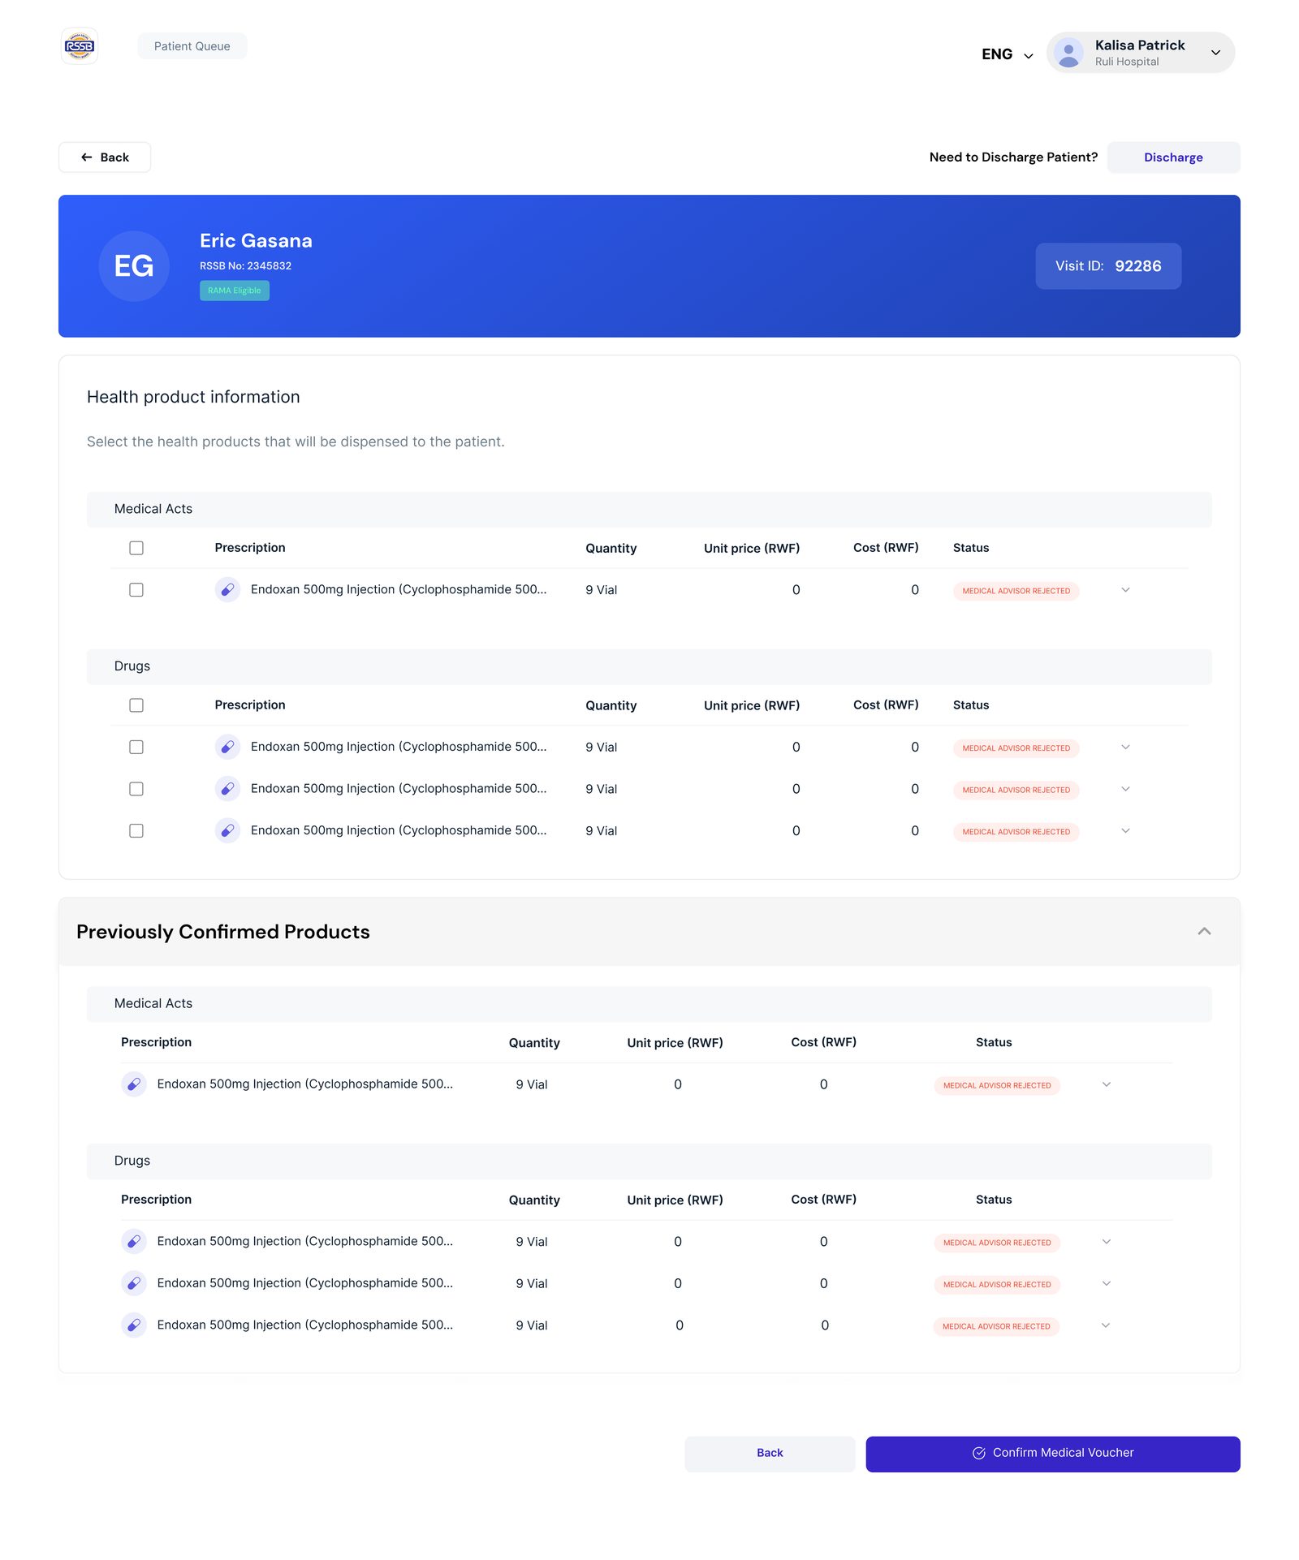
Task: Tick the first Endoxan checkbox under Drugs
Action: click(136, 748)
